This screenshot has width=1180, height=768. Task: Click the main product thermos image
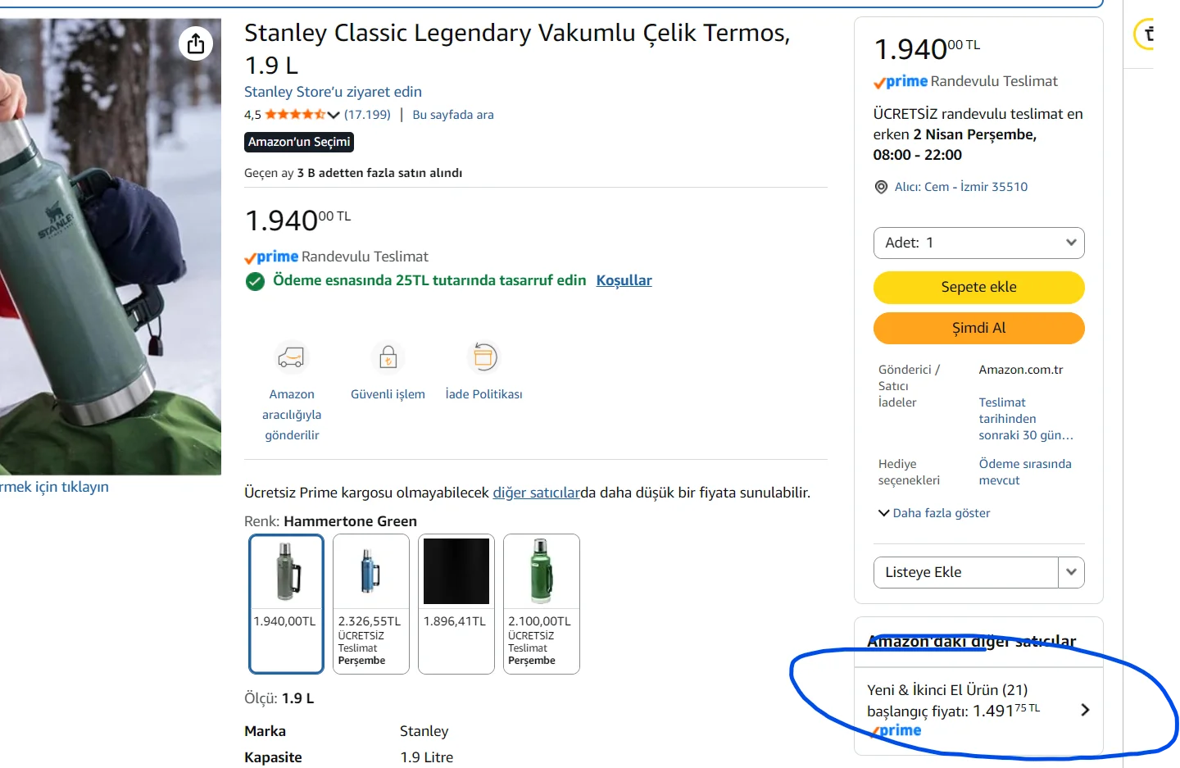pyautogui.click(x=110, y=246)
